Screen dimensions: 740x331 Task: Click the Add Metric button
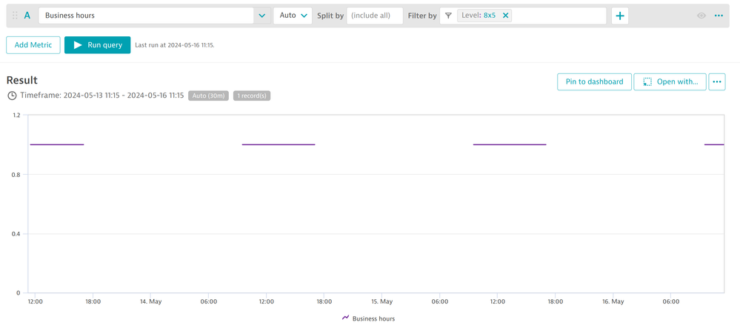pos(33,45)
